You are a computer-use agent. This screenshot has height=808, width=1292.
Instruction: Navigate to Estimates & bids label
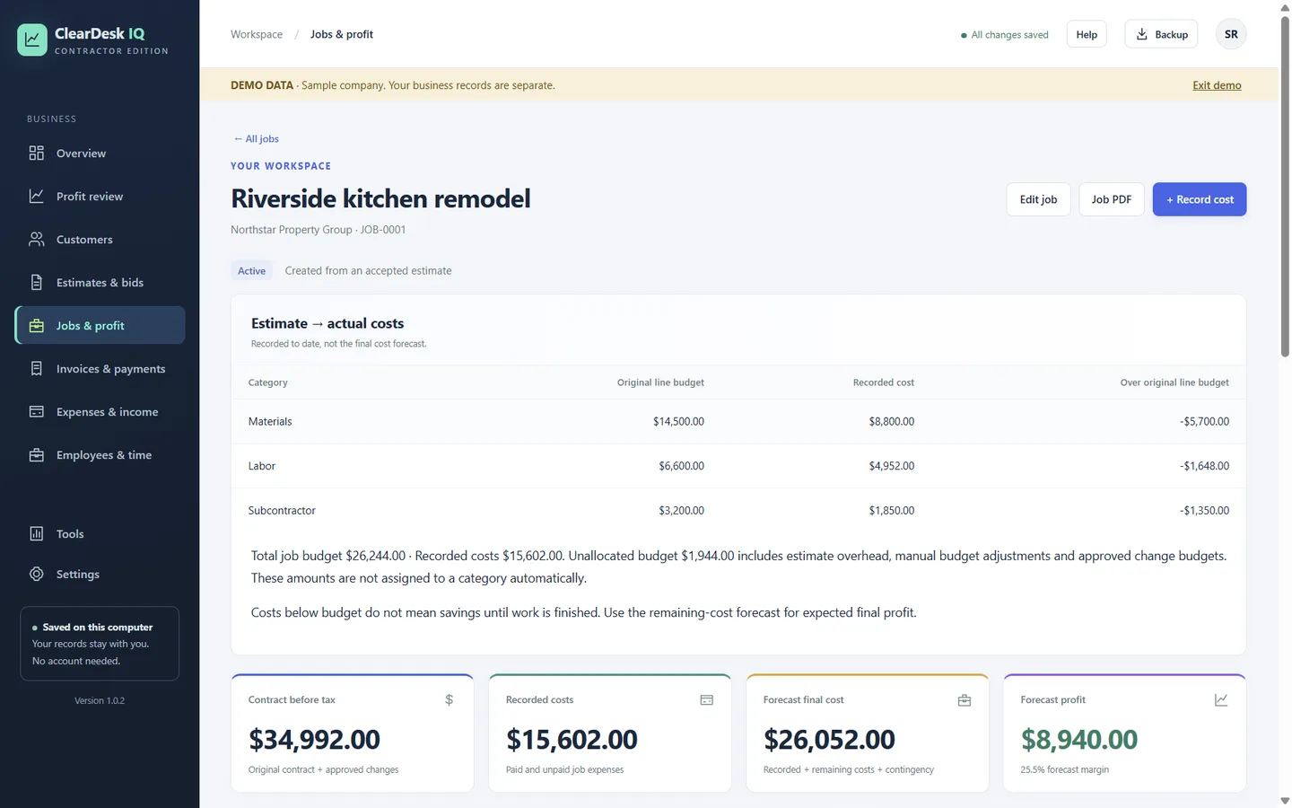(100, 283)
